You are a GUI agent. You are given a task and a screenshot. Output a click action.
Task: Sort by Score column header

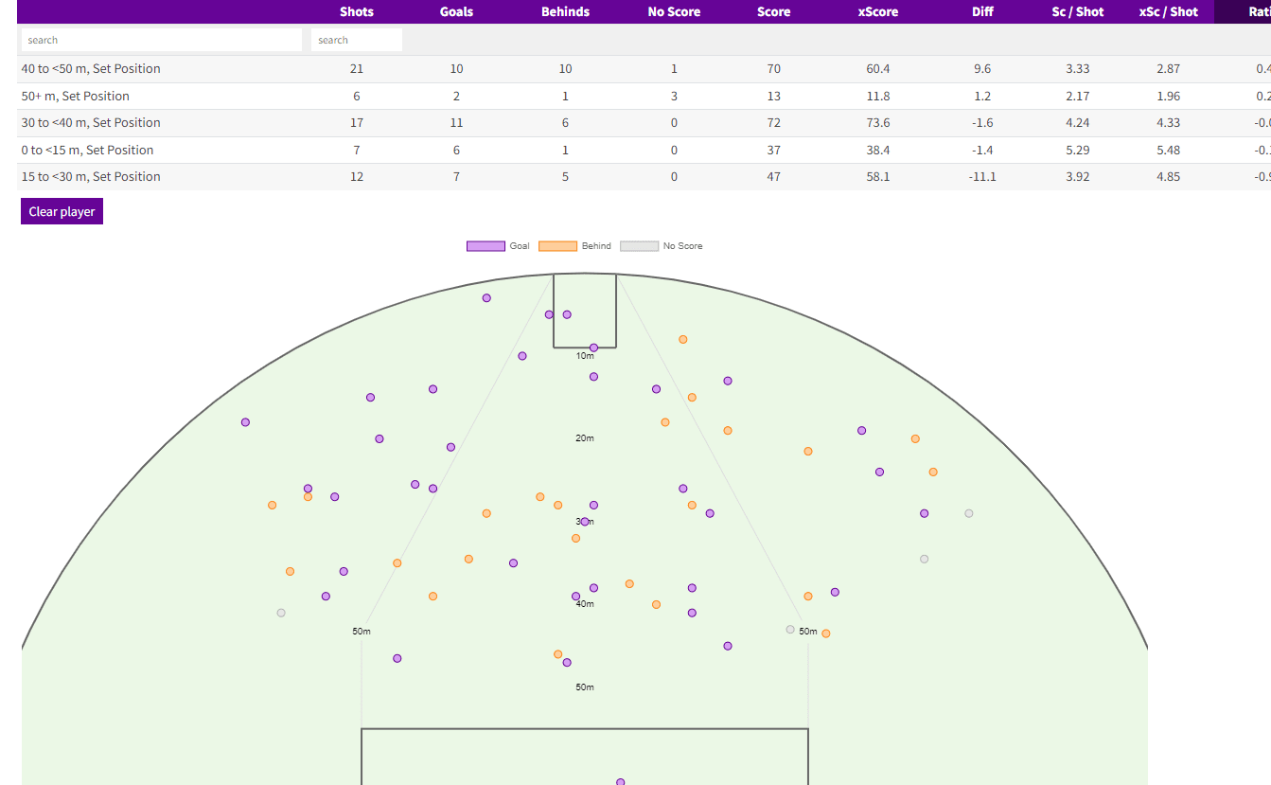[773, 12]
